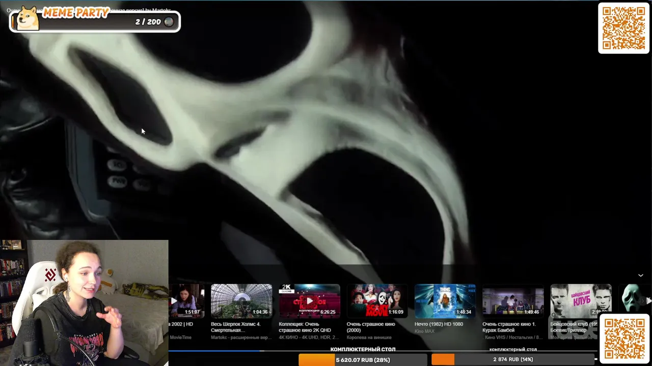Image resolution: width=652 pixels, height=366 pixels.
Task: Open the Fight Club poster thumbnail
Action: (x=581, y=301)
